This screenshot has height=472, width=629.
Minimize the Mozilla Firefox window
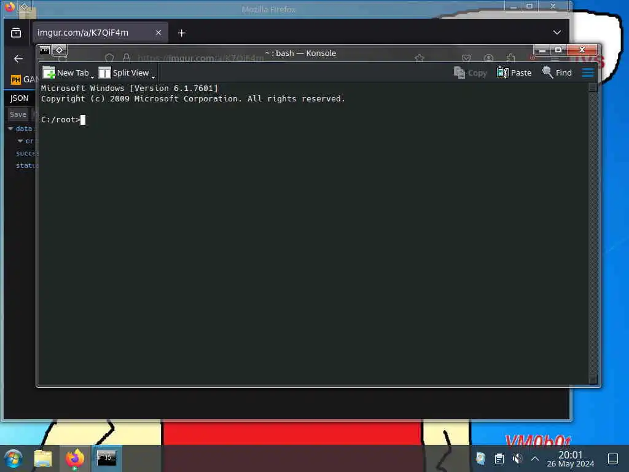[x=513, y=6]
